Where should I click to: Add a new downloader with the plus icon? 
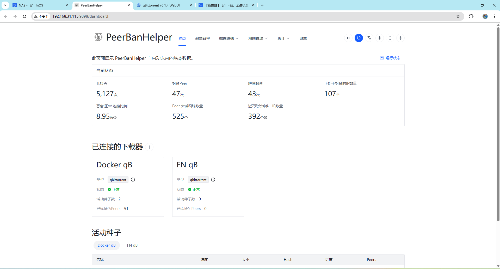point(149,147)
